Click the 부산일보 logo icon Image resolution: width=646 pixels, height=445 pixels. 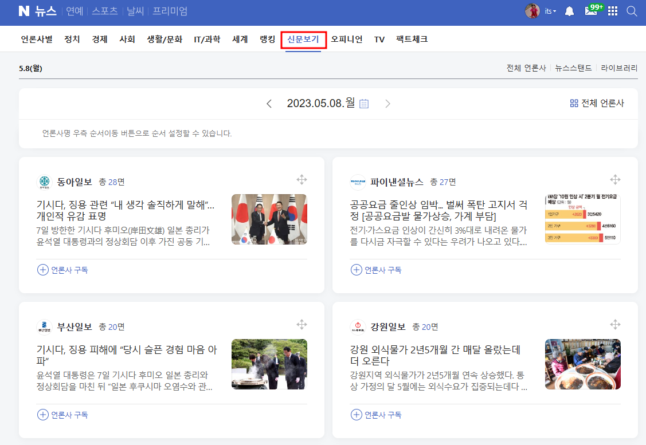tap(45, 327)
